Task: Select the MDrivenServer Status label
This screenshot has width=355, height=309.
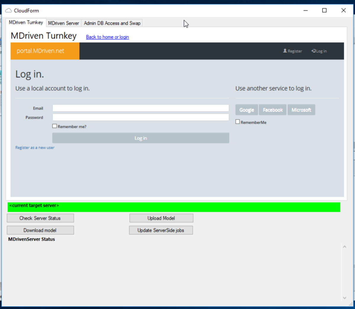Action: point(31,239)
